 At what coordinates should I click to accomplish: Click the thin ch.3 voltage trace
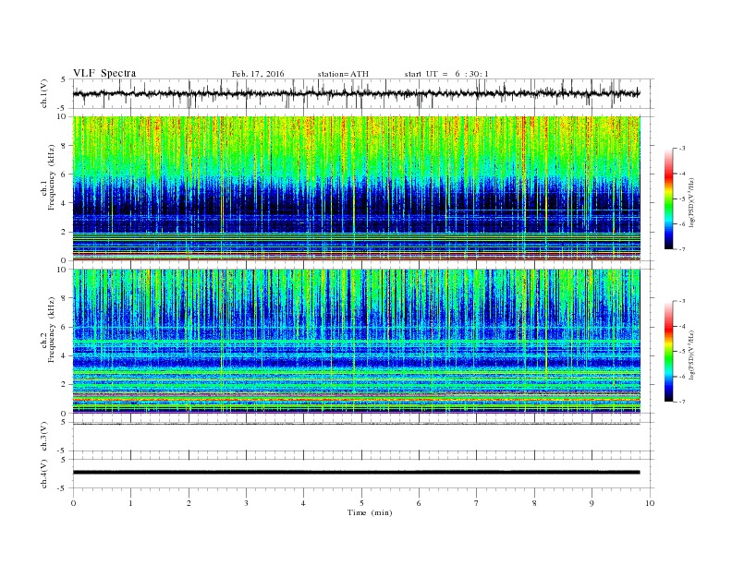pos(356,424)
